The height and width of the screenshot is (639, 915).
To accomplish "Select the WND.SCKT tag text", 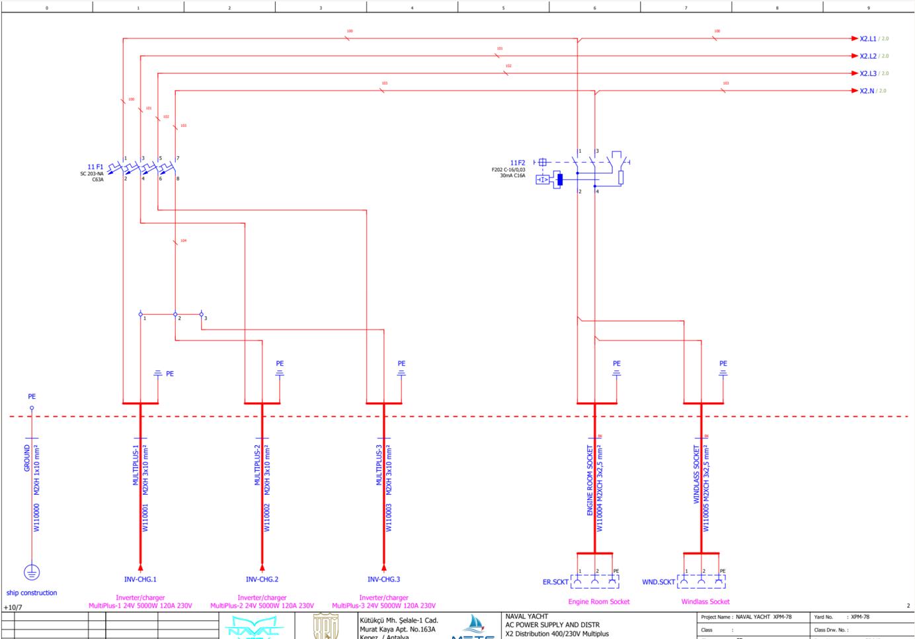I will [x=658, y=582].
